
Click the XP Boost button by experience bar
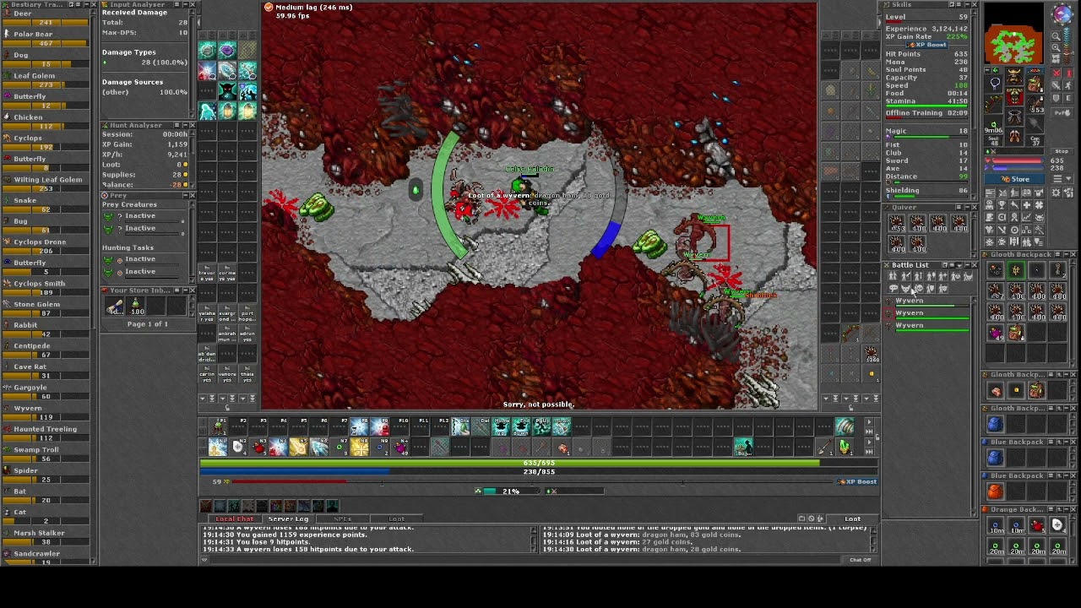(856, 482)
